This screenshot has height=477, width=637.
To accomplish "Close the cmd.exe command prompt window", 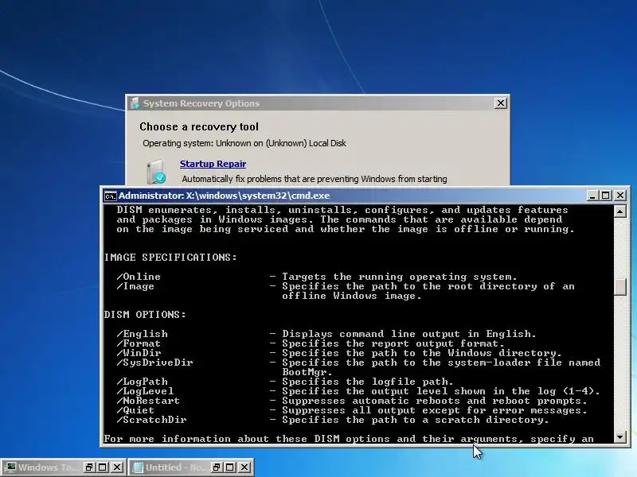I will pos(620,196).
